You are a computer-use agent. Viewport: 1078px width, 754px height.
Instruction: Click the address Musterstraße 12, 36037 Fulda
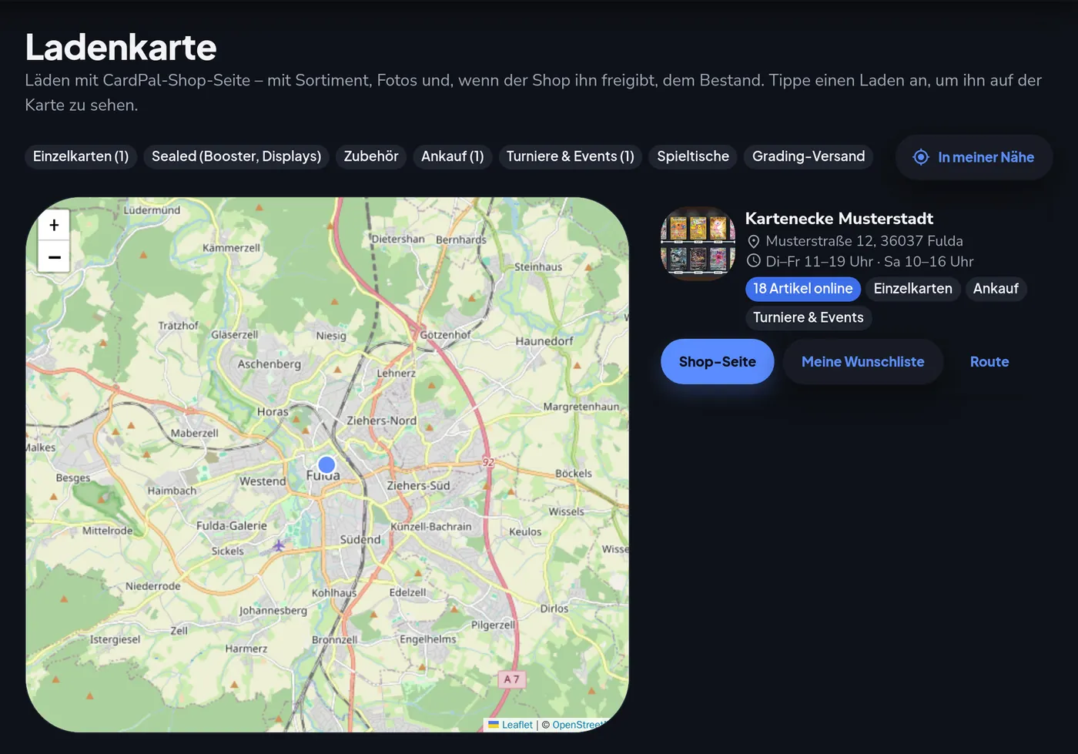pos(865,241)
